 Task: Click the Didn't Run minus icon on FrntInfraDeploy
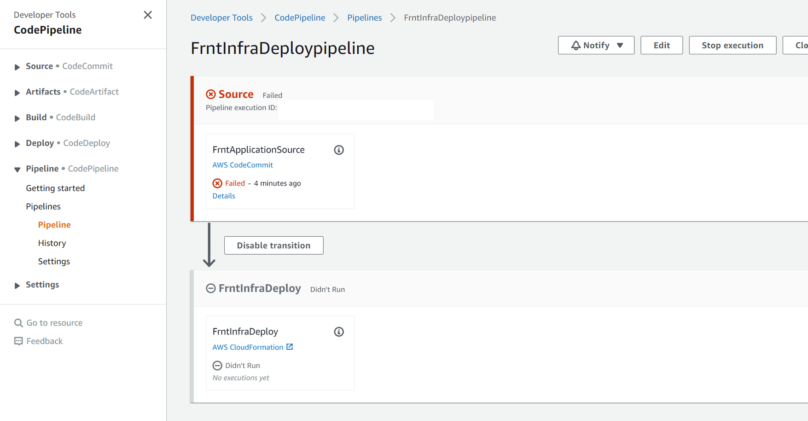point(217,365)
